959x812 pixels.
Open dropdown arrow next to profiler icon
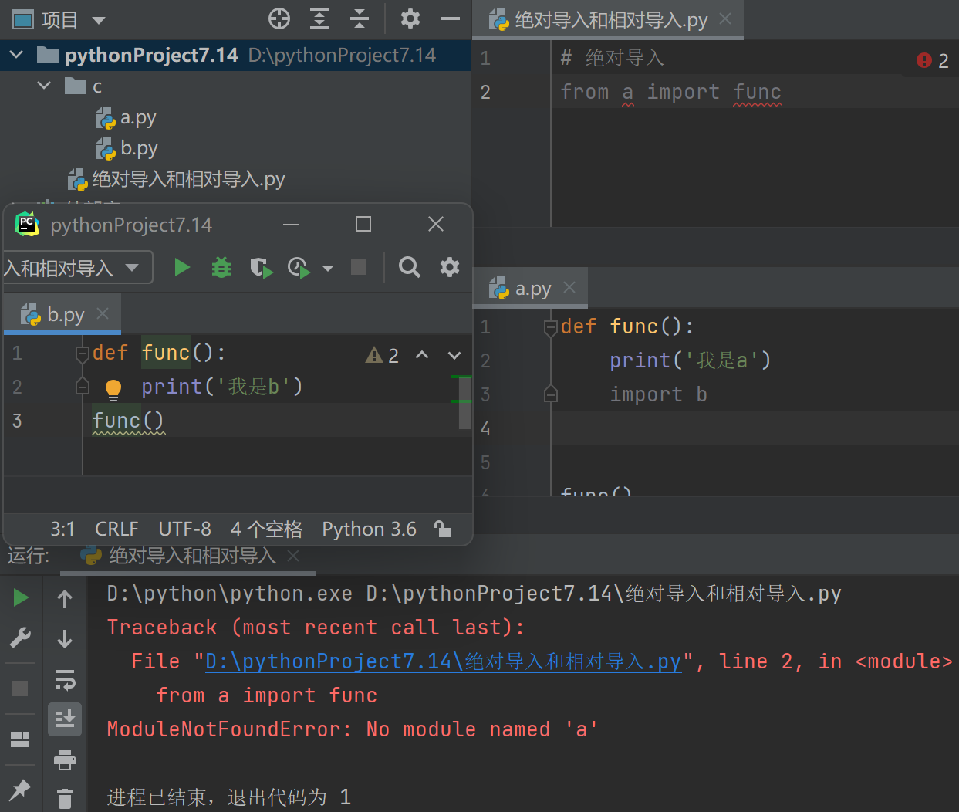328,268
